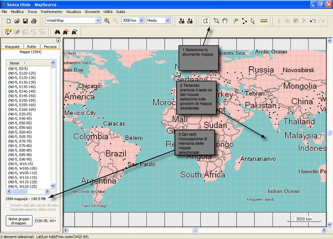Click the map view horizontal scrollbar thumb
The image size is (333, 239).
pos(195,230)
